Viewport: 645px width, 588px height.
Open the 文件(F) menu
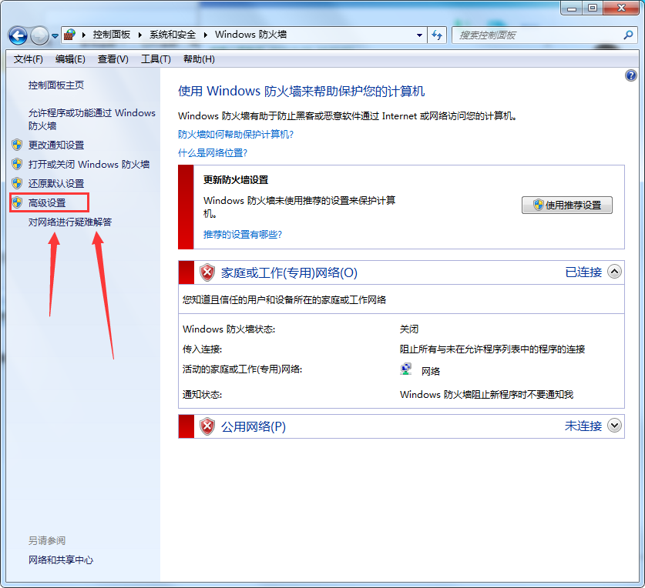(x=29, y=59)
